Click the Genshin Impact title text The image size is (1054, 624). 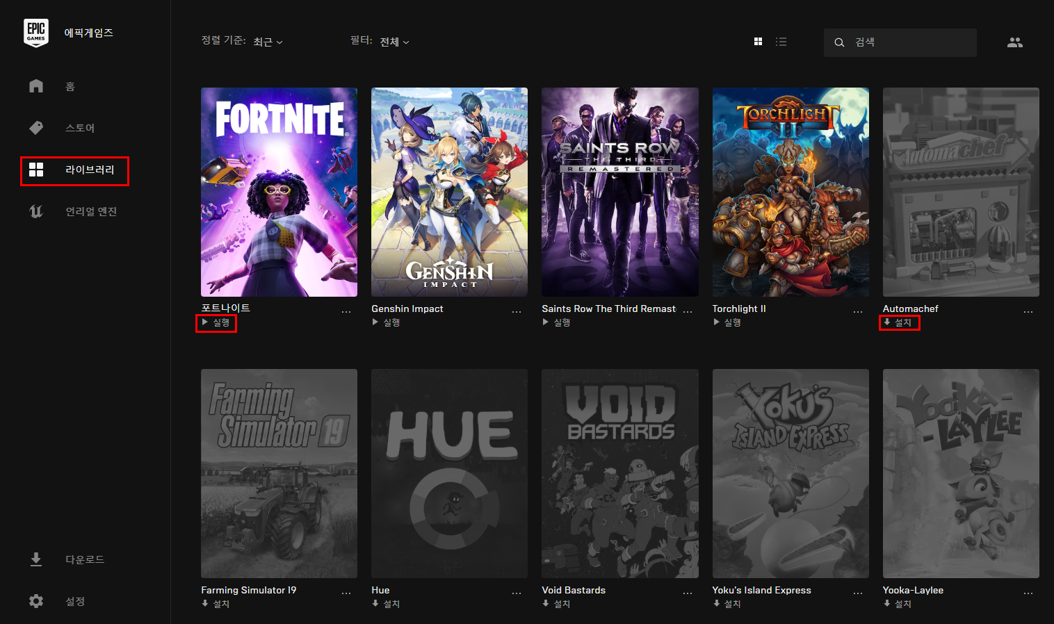(x=407, y=309)
